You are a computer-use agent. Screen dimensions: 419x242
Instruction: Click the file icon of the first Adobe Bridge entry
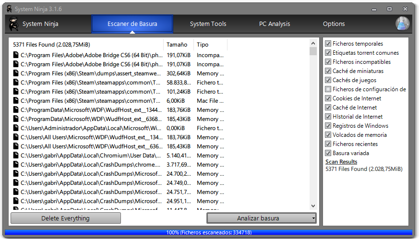coord(16,55)
